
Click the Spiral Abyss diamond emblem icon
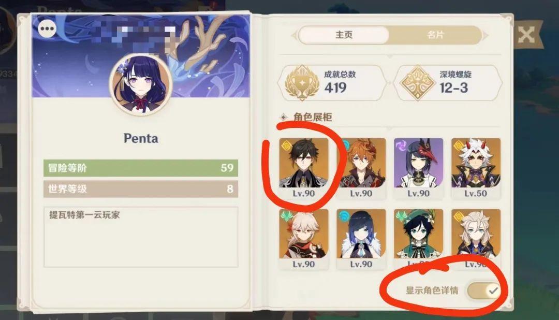tap(417, 83)
